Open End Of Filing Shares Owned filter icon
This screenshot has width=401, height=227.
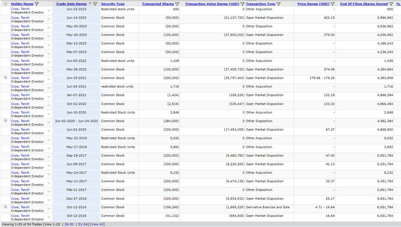pyautogui.click(x=391, y=4)
